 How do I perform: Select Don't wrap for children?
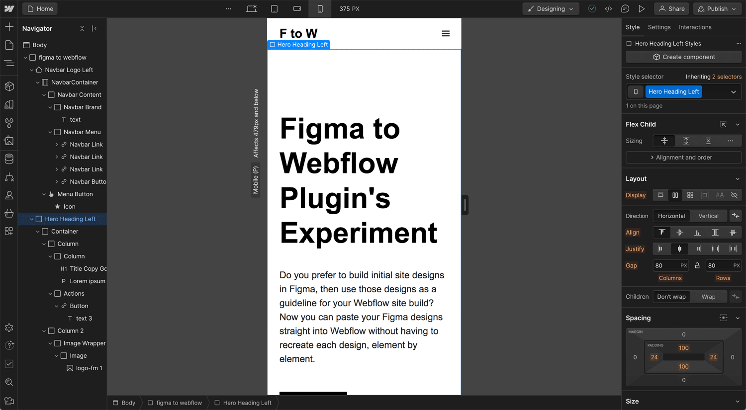tap(671, 297)
